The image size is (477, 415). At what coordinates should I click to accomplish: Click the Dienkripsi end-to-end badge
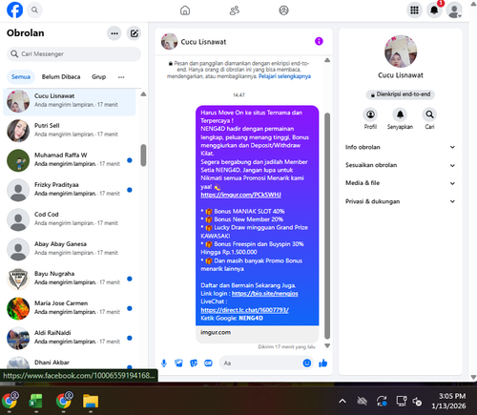click(x=401, y=94)
